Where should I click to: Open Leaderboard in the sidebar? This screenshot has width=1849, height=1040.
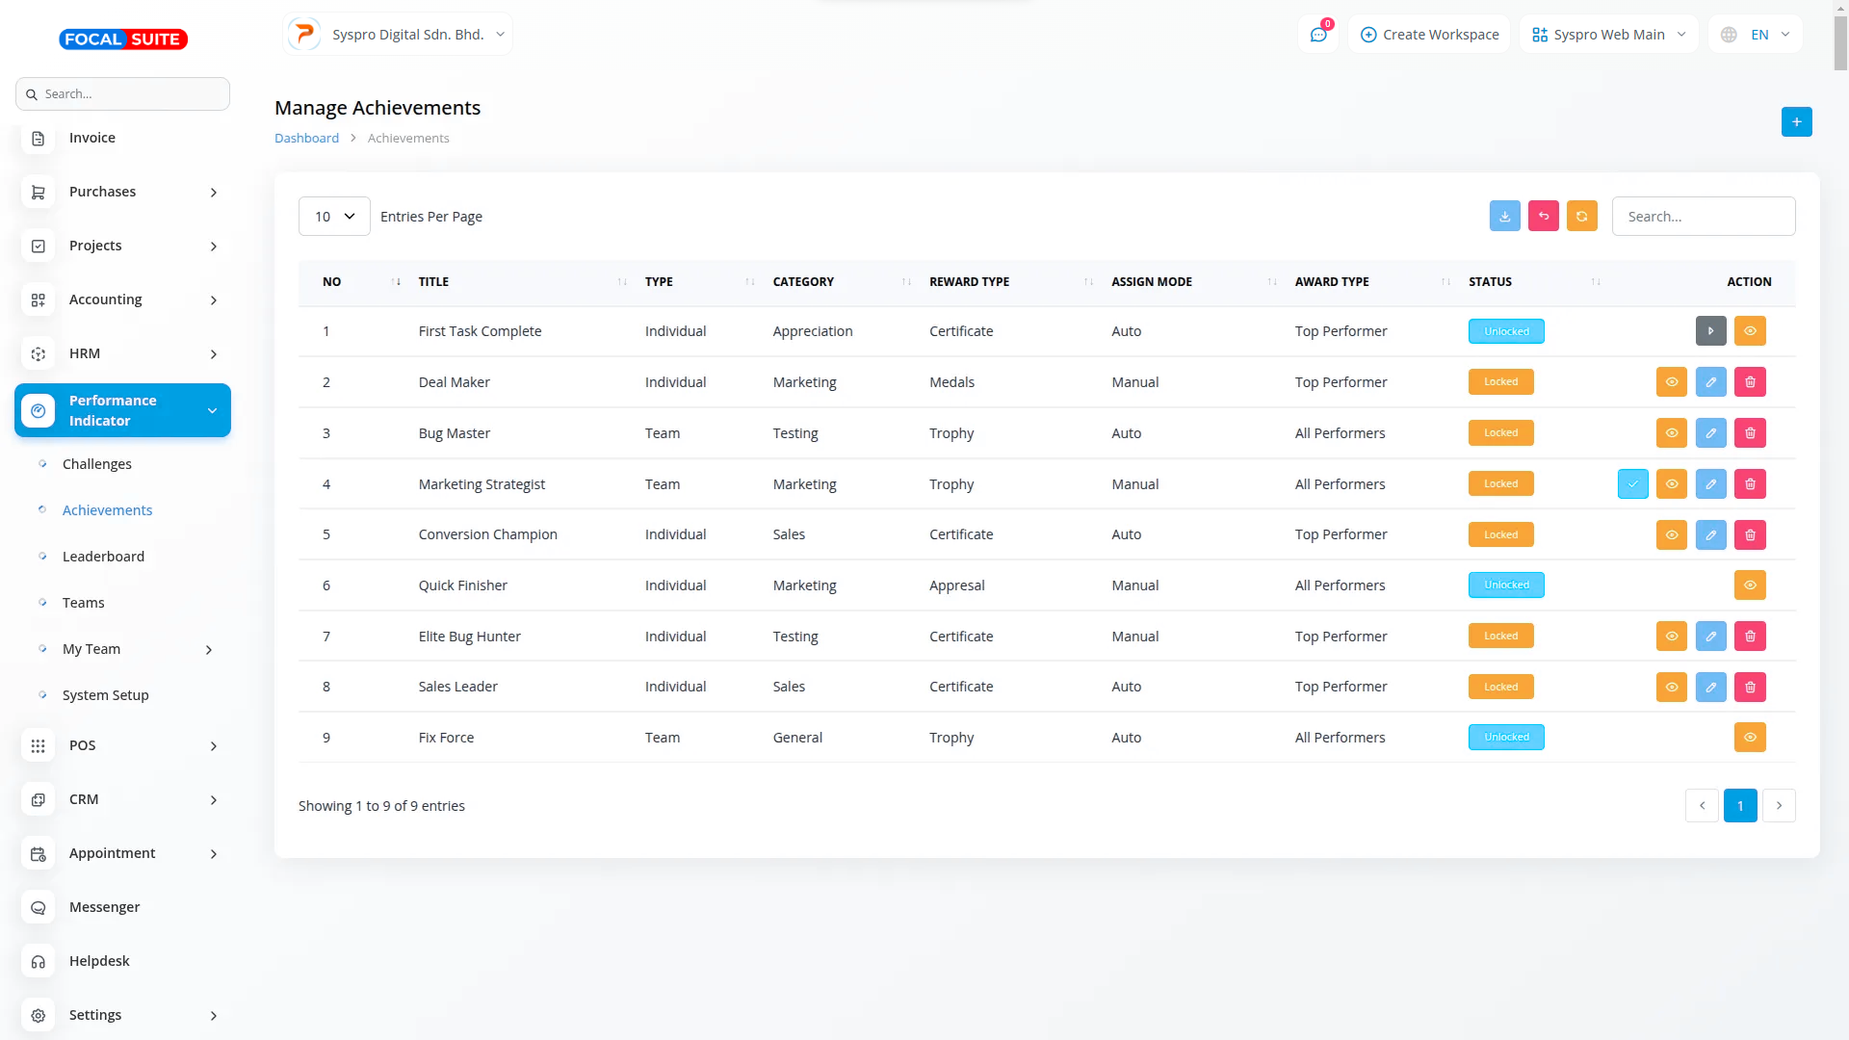(x=103, y=557)
